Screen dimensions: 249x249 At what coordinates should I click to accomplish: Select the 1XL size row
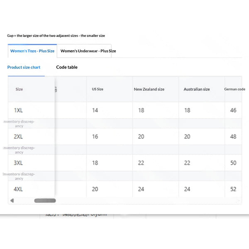[125, 110]
